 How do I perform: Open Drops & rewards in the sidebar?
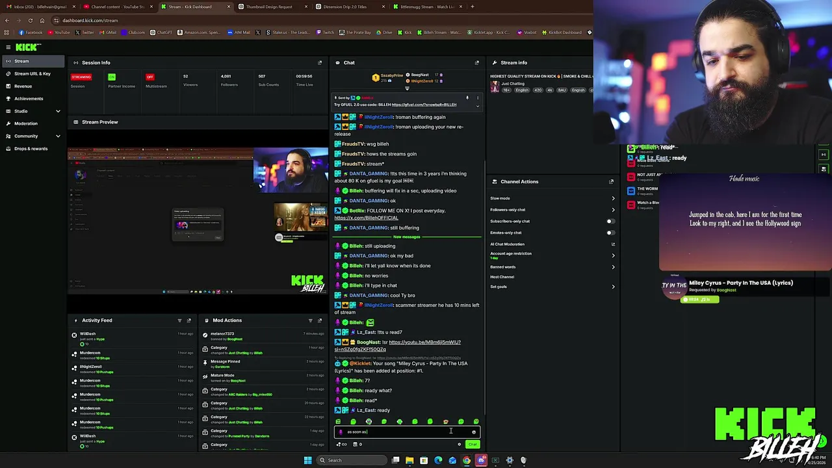point(32,148)
